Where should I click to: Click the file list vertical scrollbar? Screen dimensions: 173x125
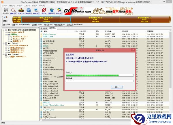point(170,60)
